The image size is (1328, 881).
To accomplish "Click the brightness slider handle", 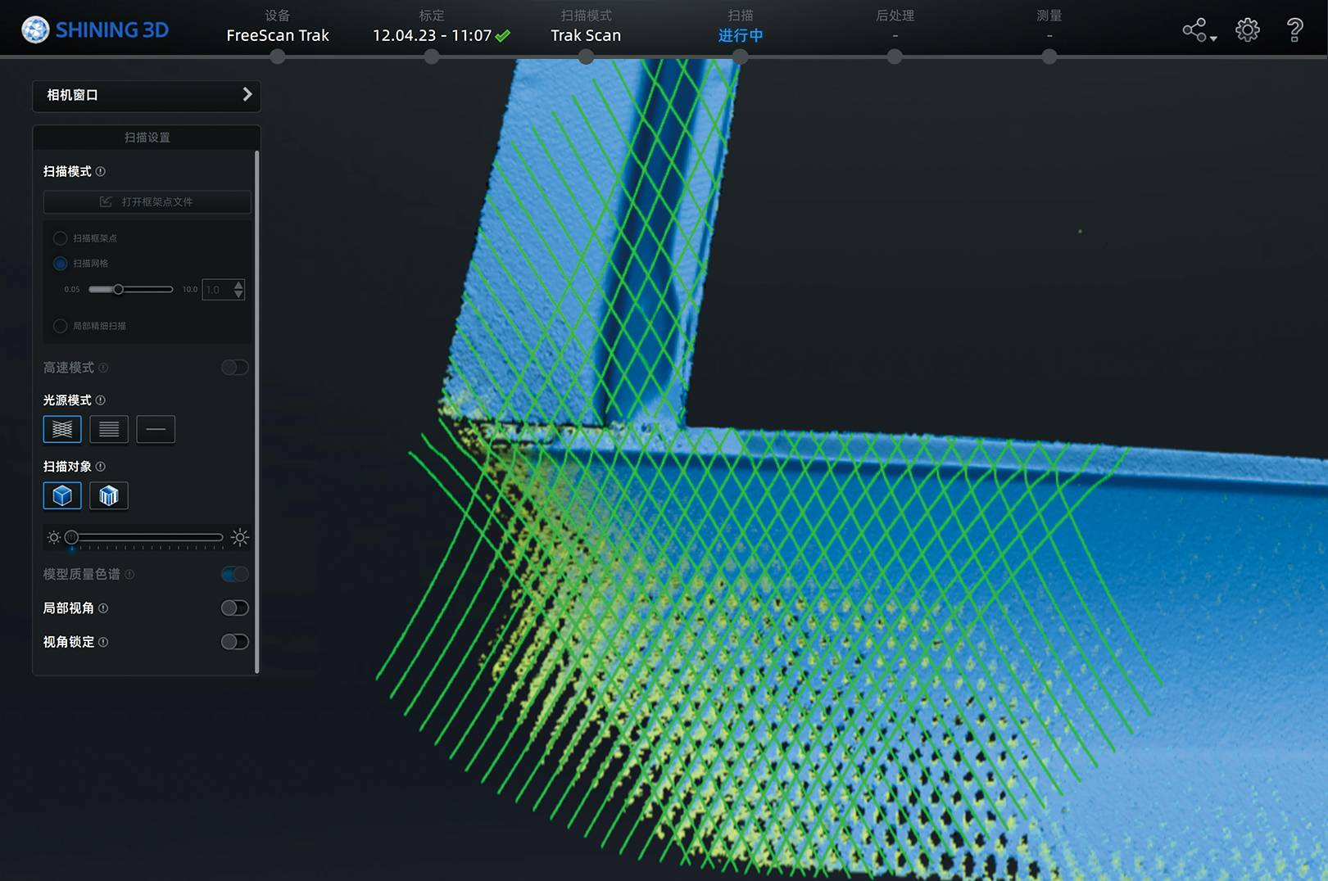I will (x=72, y=537).
